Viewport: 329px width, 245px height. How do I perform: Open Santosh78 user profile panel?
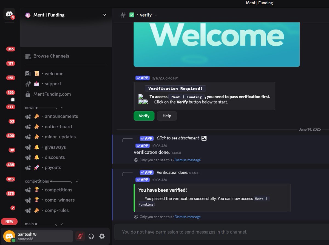pyautogui.click(x=38, y=236)
